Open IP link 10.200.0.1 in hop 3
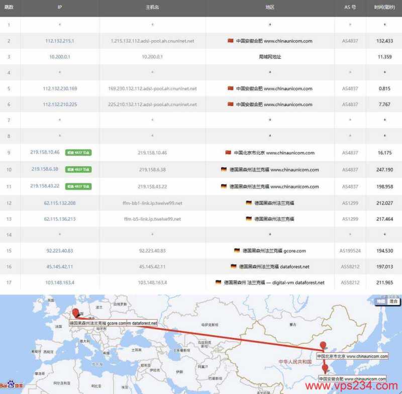This screenshot has width=402, height=394. (x=59, y=57)
